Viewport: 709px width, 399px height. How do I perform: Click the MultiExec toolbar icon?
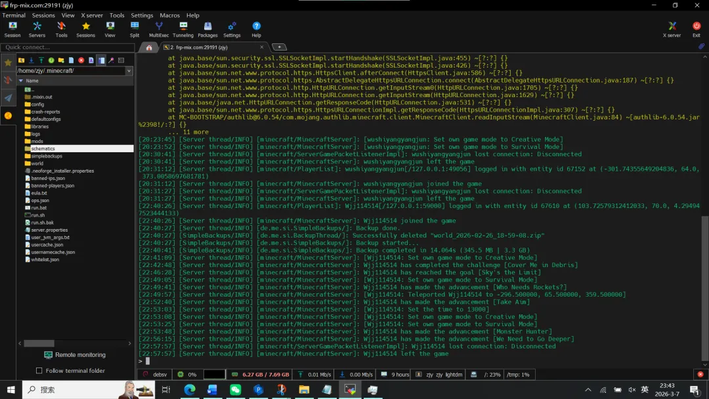(x=158, y=29)
